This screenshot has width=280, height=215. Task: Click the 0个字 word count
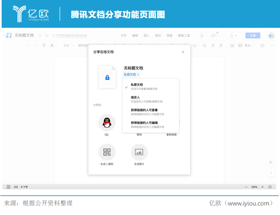(24, 187)
